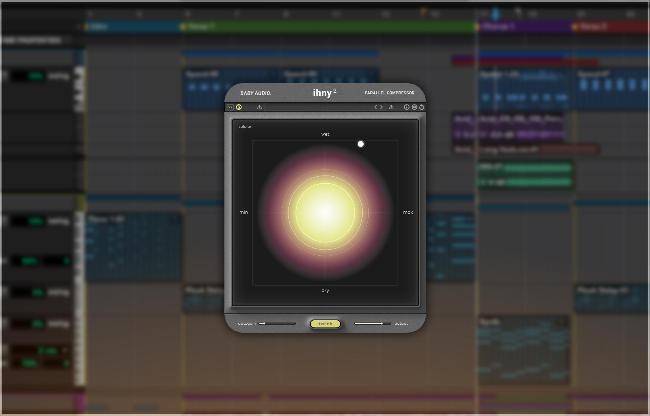Click the autogain slider handle
The image size is (650, 416).
pyautogui.click(x=264, y=324)
